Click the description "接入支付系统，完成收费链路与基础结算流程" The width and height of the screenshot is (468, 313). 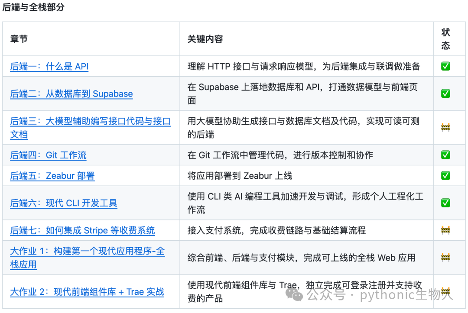click(x=276, y=230)
